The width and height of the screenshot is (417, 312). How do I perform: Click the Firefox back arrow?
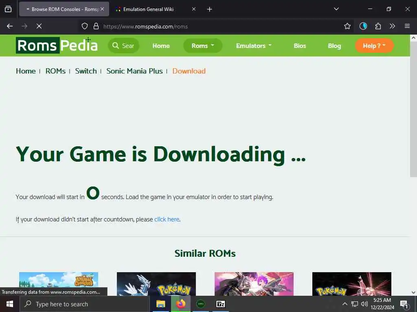10,26
